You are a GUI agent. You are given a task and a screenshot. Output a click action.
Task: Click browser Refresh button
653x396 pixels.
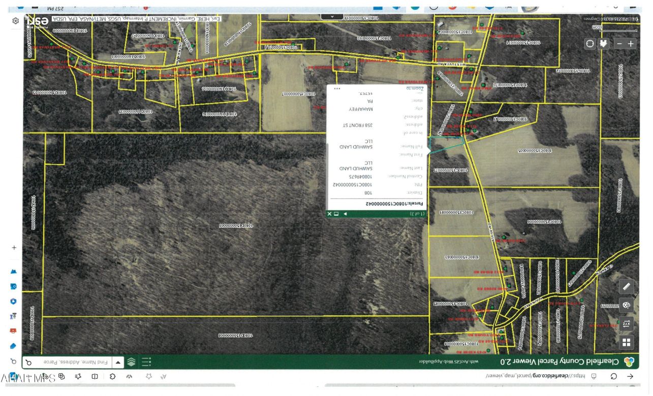point(613,376)
